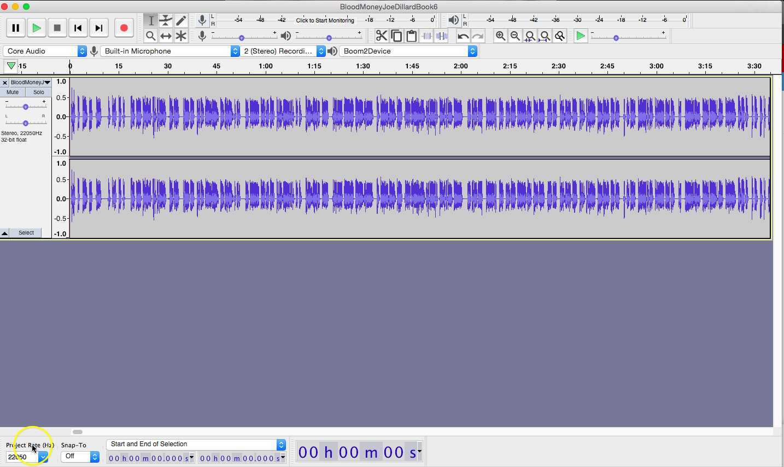Select the Selection tool
The width and height of the screenshot is (784, 467).
coord(151,20)
